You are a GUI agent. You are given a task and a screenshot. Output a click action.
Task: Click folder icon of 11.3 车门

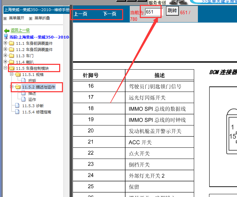11,56
